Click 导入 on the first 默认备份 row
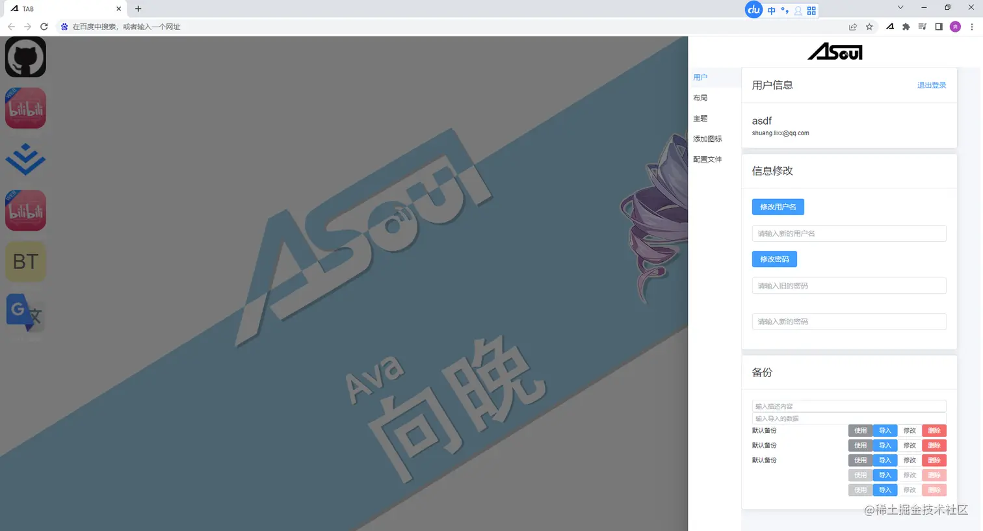983x531 pixels. pos(885,430)
